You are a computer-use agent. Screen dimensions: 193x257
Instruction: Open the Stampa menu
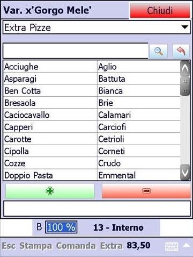(36, 246)
